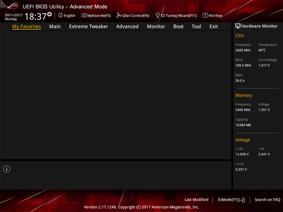View Last Modified settings
The image size is (283, 212).
(x=197, y=199)
